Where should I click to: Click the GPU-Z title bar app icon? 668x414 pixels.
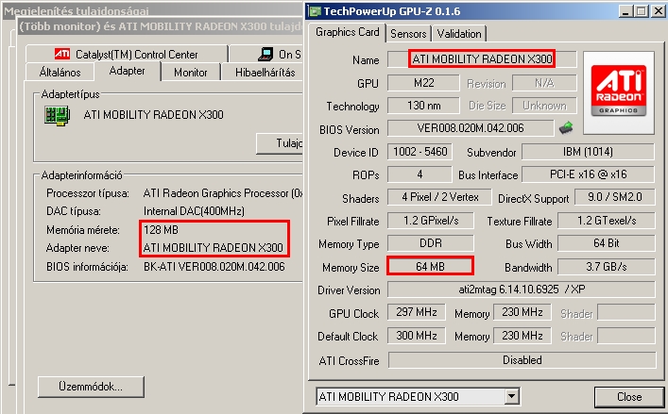click(315, 11)
